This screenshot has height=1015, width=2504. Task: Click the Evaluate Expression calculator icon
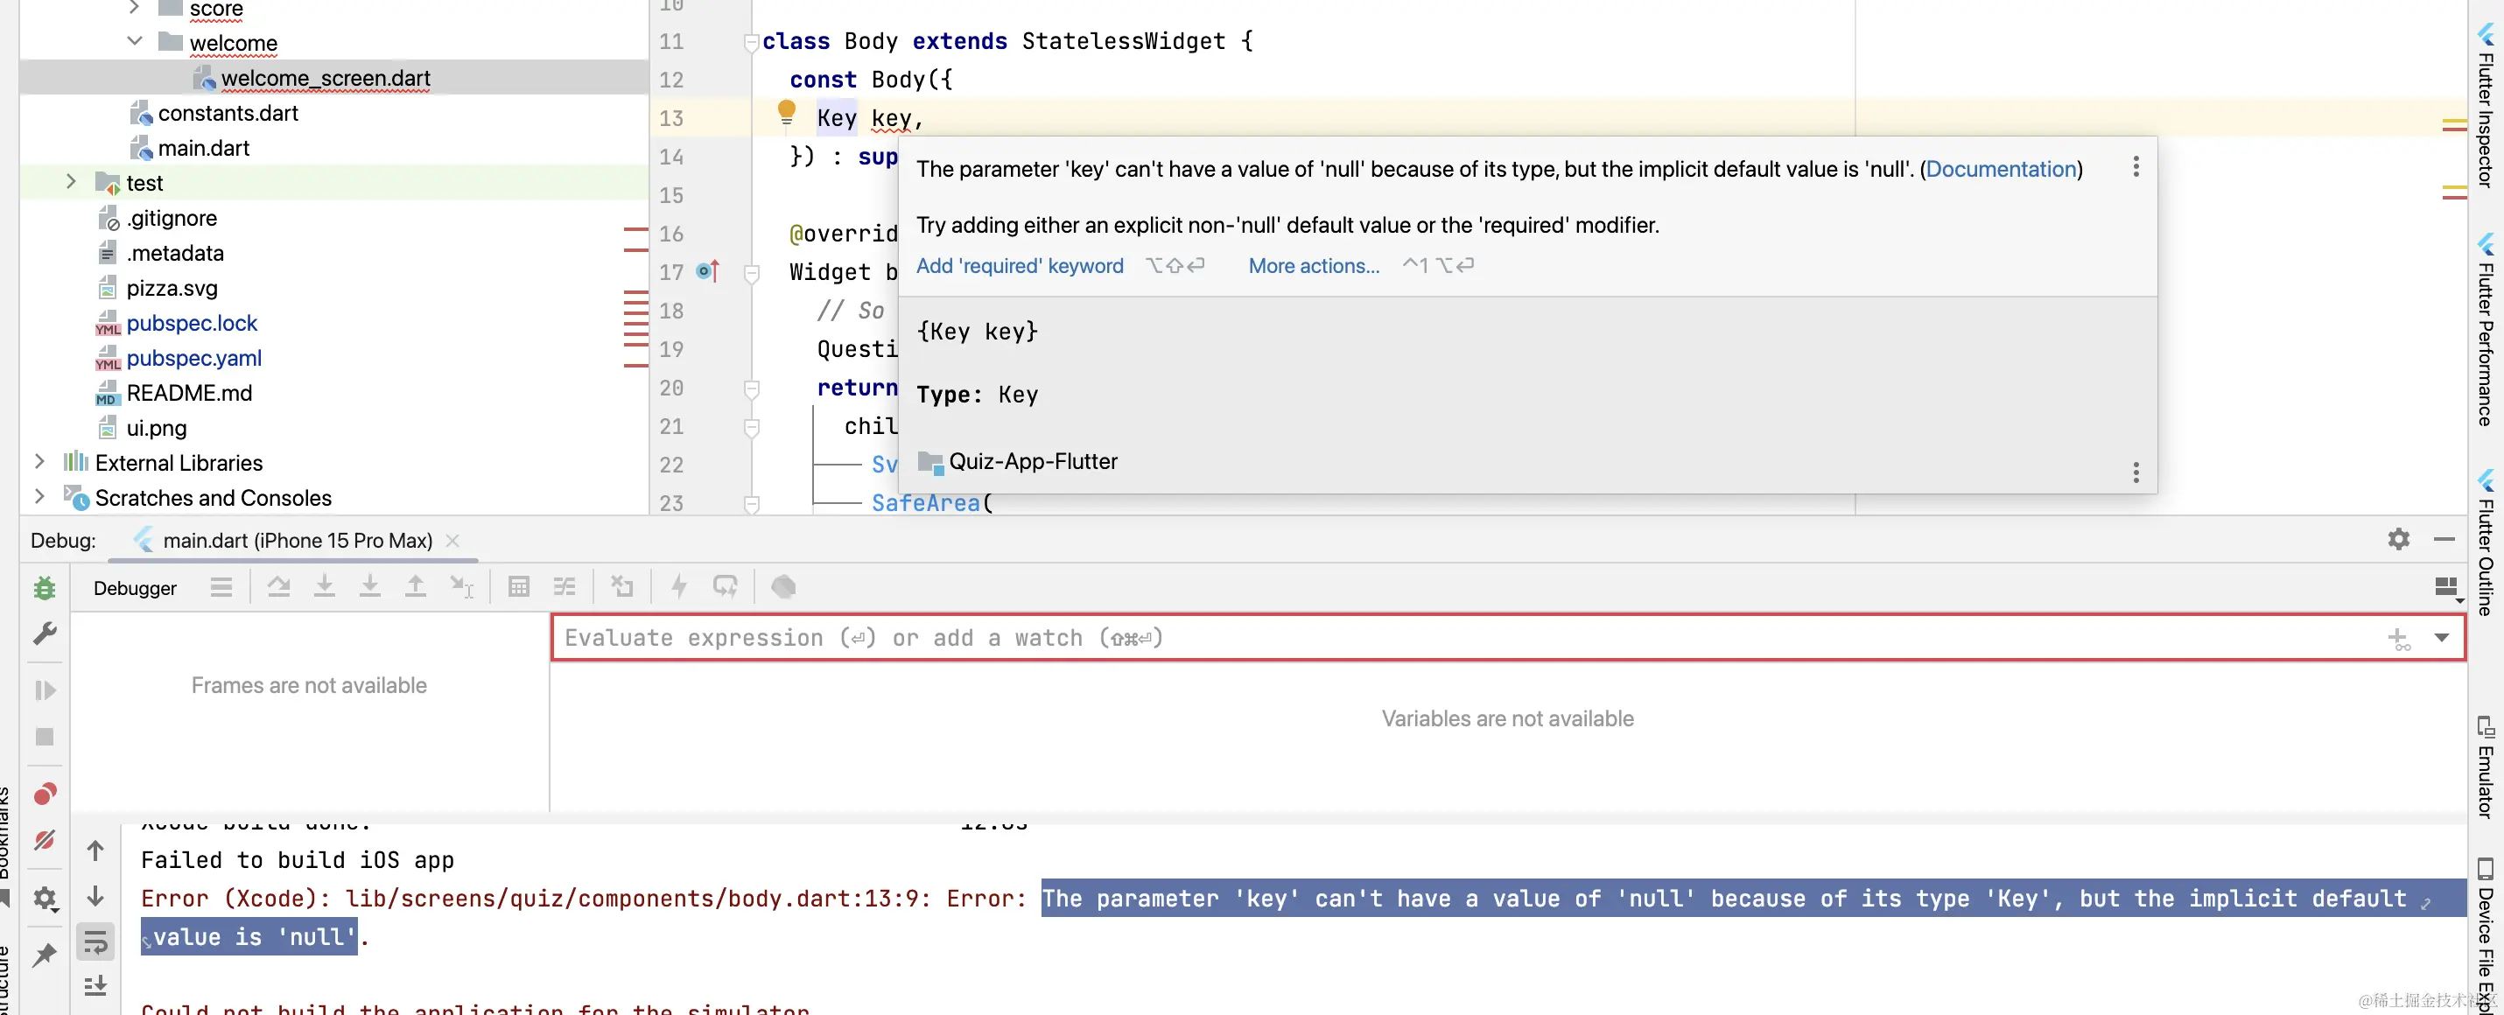[518, 586]
